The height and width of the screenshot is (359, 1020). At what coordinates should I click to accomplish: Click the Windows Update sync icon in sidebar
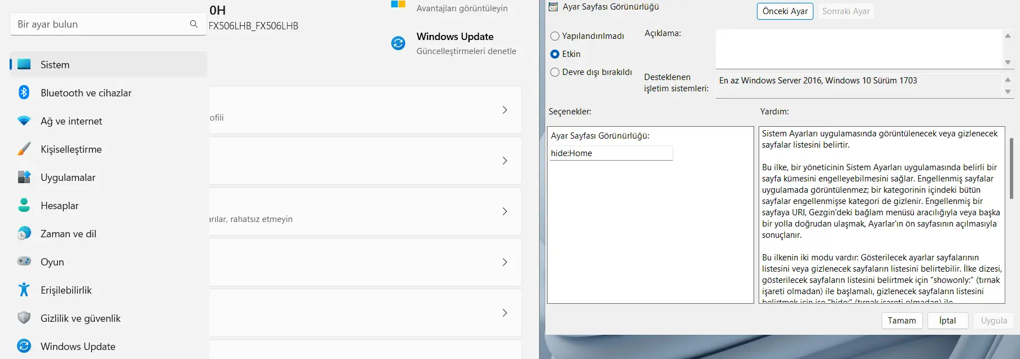(24, 346)
